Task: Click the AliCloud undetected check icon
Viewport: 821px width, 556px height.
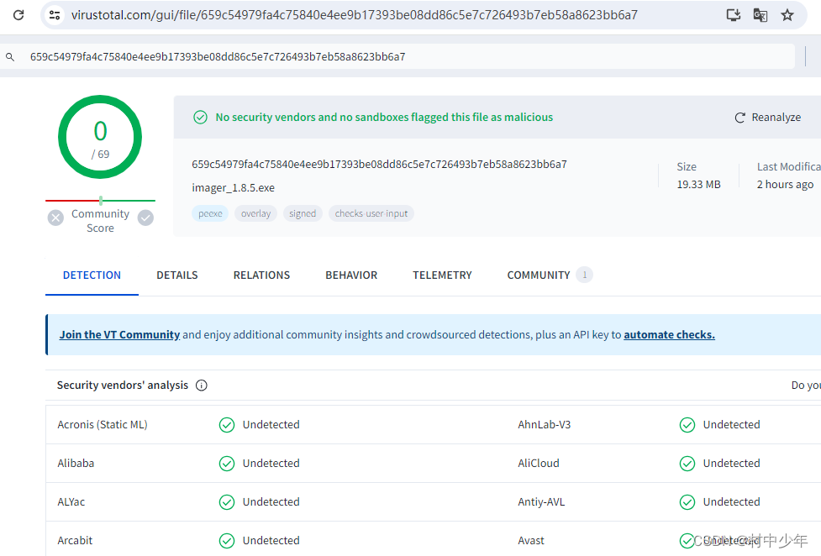Action: [687, 464]
